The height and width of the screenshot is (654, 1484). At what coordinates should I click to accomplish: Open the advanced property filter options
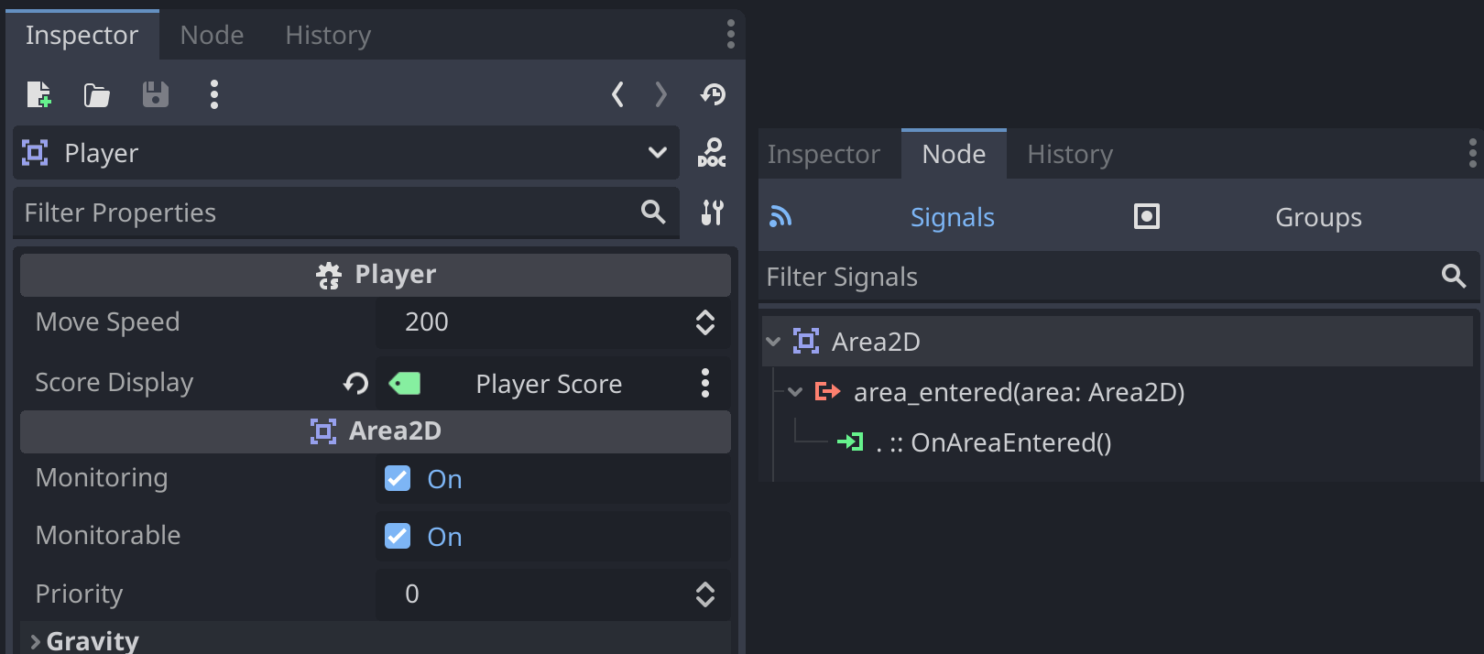pyautogui.click(x=713, y=213)
